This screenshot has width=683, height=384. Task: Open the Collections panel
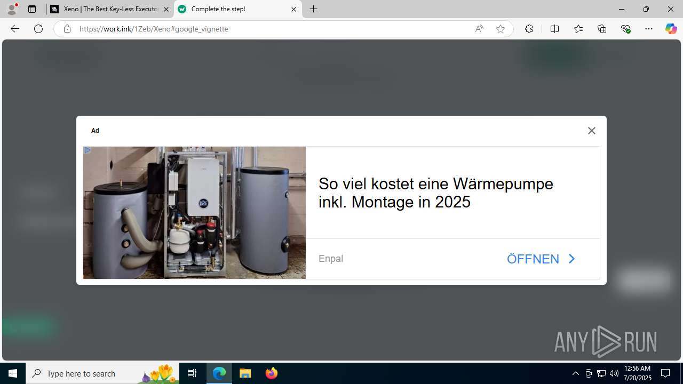click(602, 29)
